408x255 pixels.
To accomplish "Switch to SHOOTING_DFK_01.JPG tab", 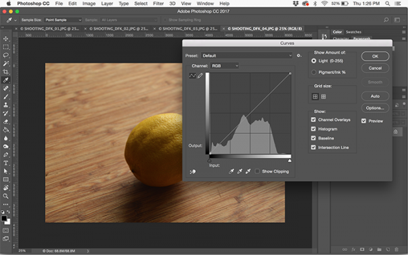I will pos(50,29).
